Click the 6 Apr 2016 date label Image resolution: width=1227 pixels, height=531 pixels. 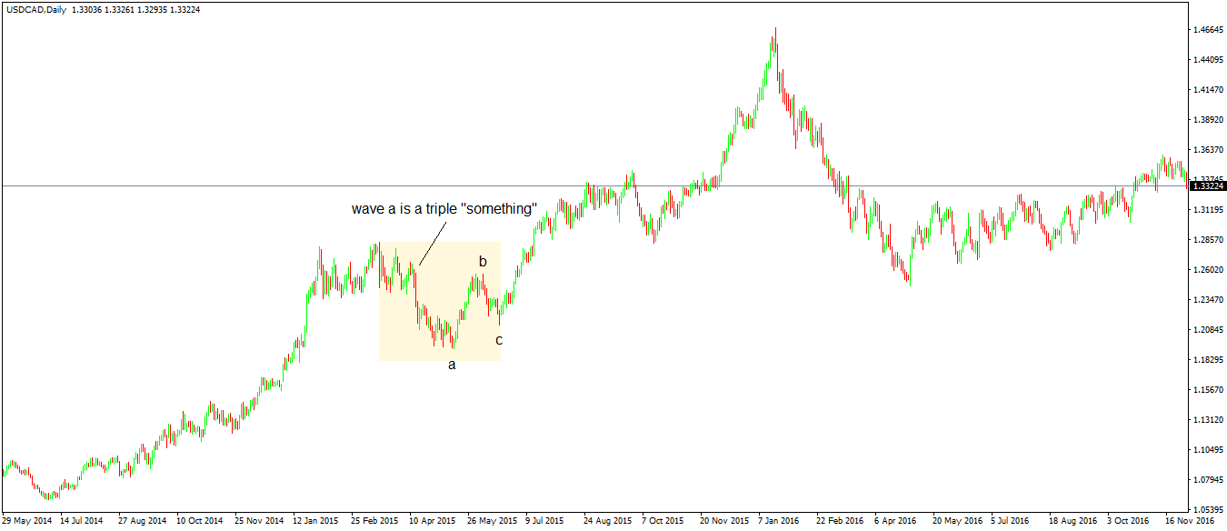(x=895, y=522)
